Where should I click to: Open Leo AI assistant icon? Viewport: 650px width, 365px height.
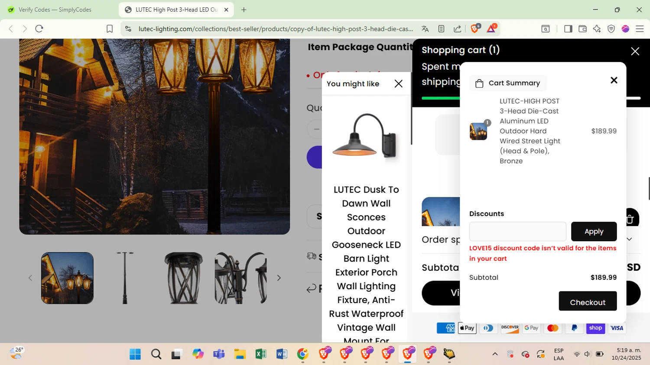click(597, 29)
